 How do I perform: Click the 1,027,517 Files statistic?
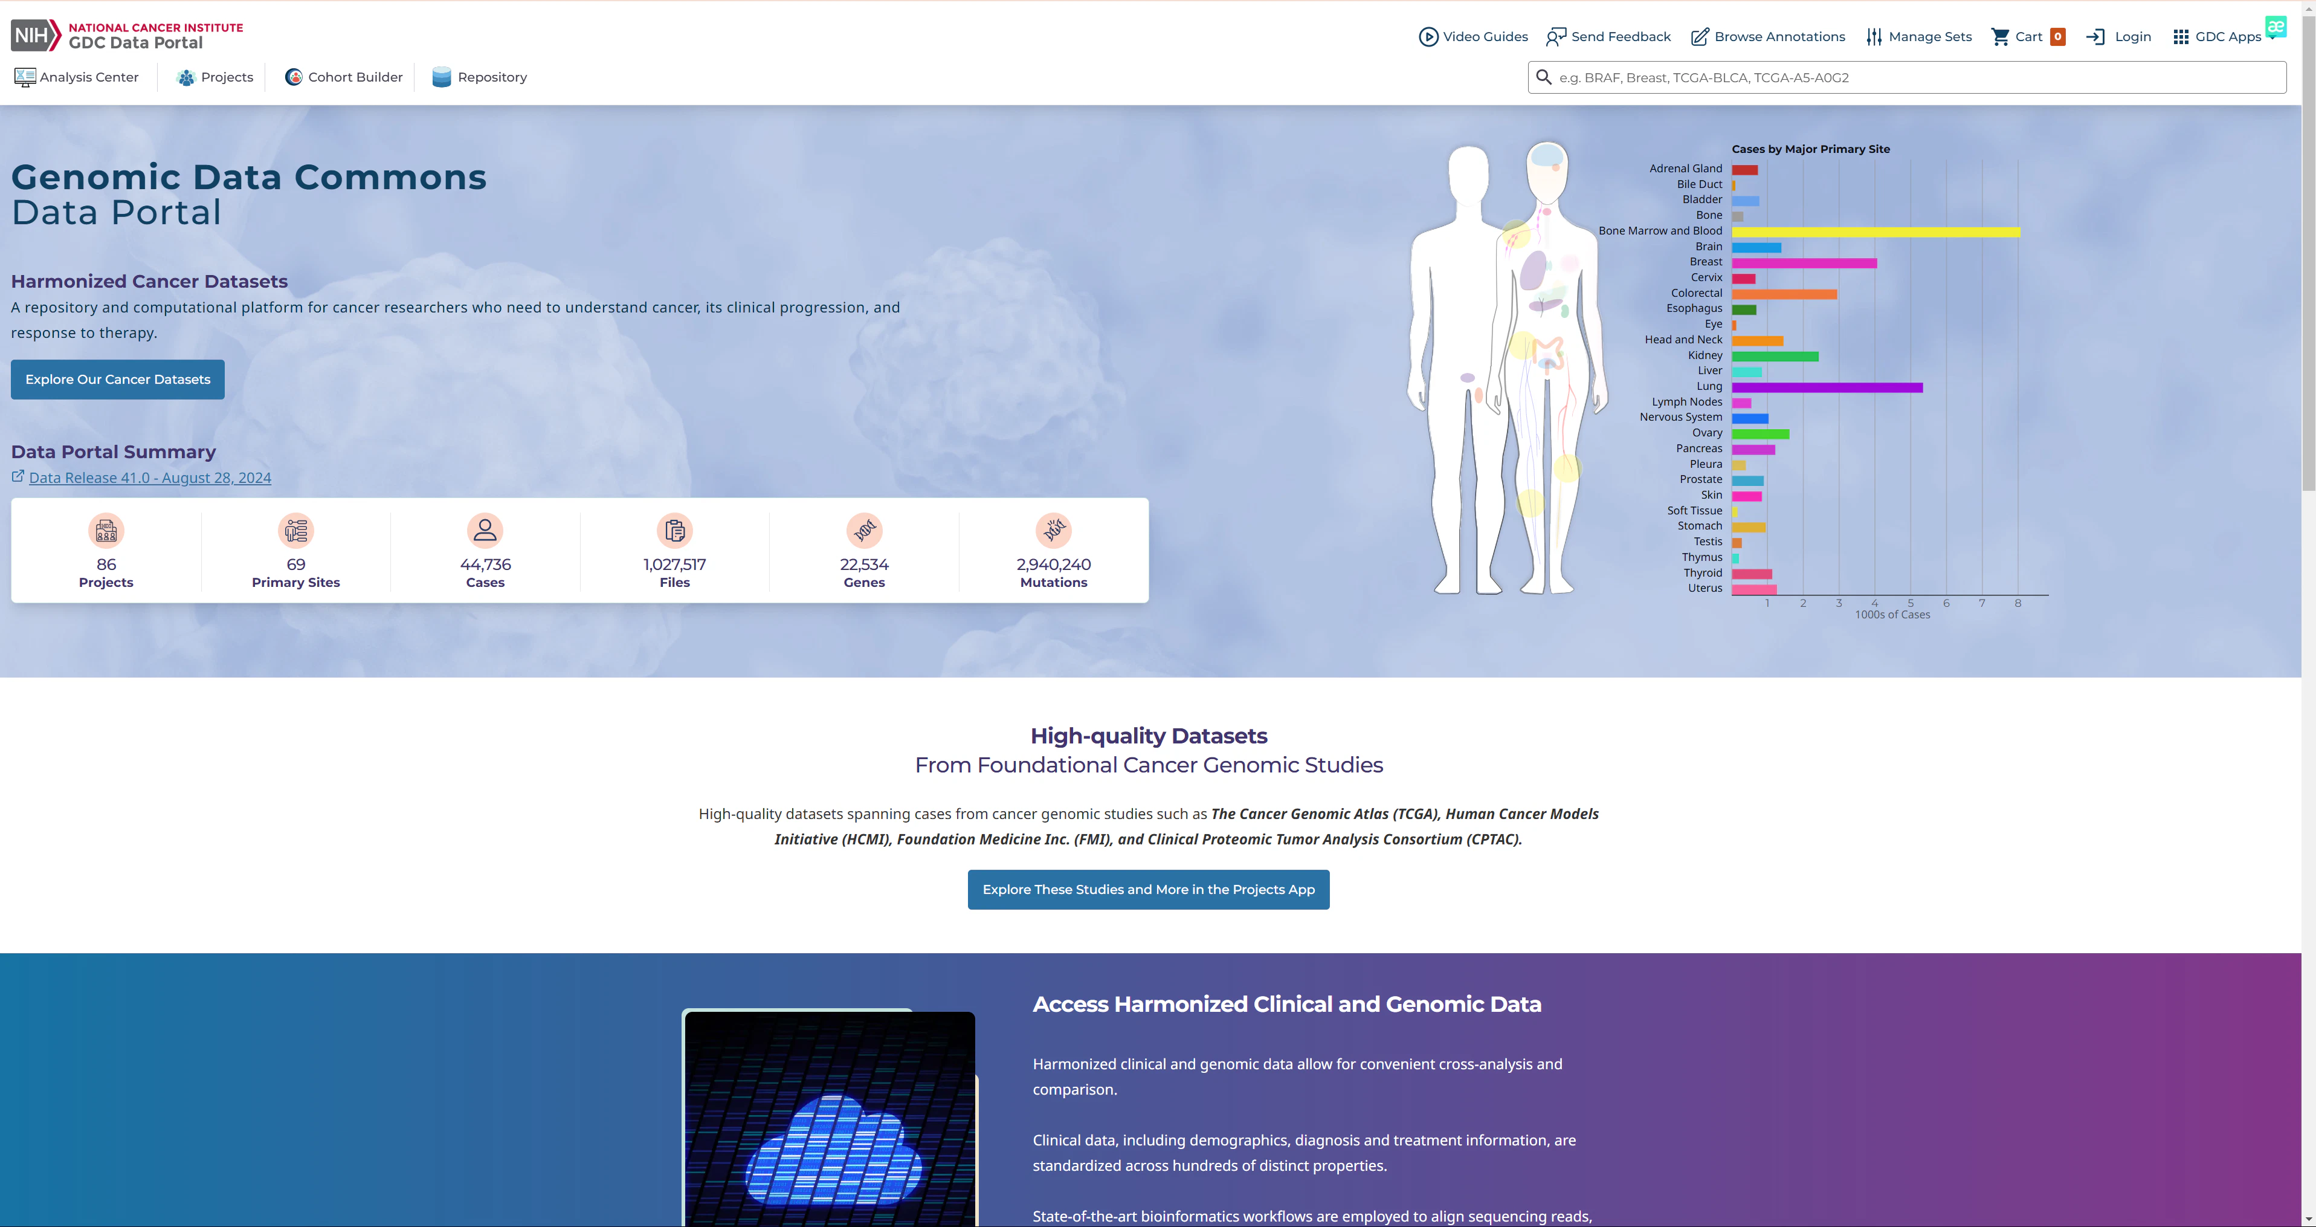[675, 573]
